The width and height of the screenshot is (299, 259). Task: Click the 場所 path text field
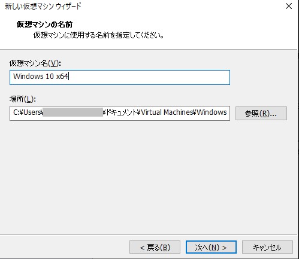coord(120,113)
